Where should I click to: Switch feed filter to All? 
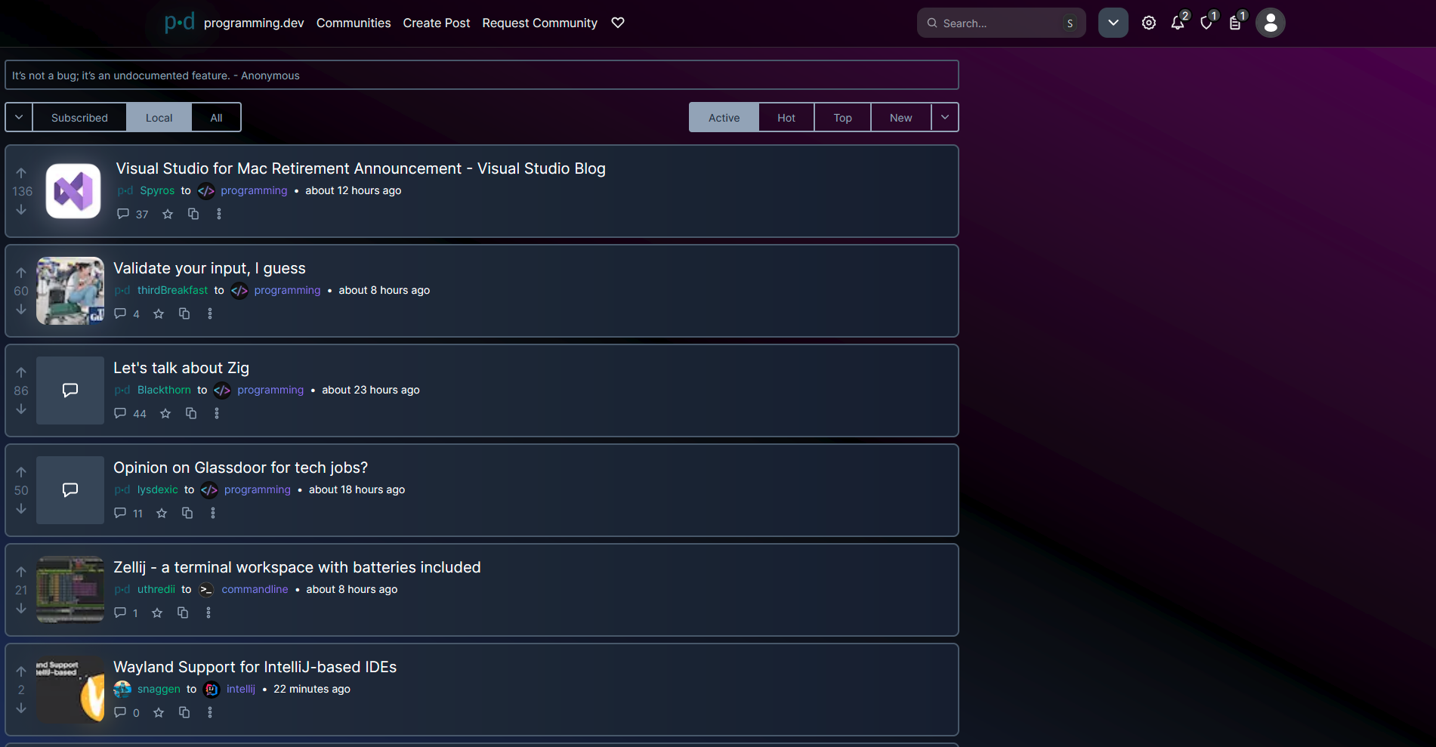[216, 118]
